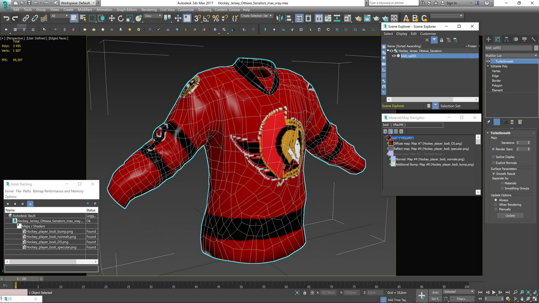Open the Motion tab in command panel
The image size is (539, 303).
click(x=515, y=39)
